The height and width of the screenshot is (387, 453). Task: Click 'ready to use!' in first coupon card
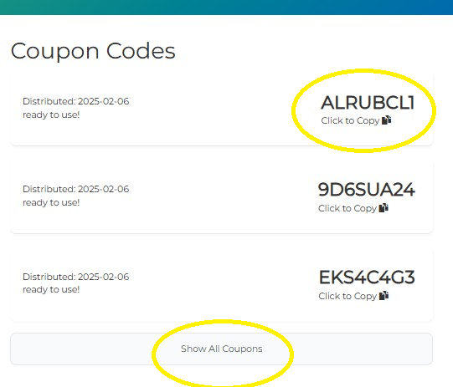coord(51,115)
